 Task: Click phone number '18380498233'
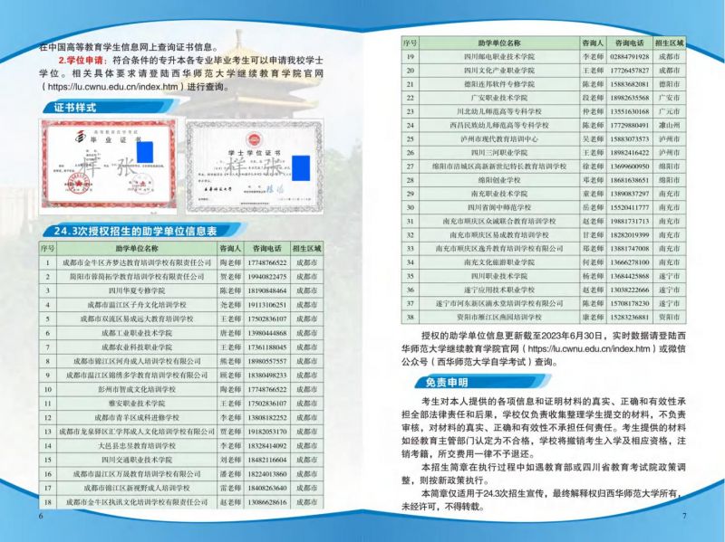(x=267, y=376)
